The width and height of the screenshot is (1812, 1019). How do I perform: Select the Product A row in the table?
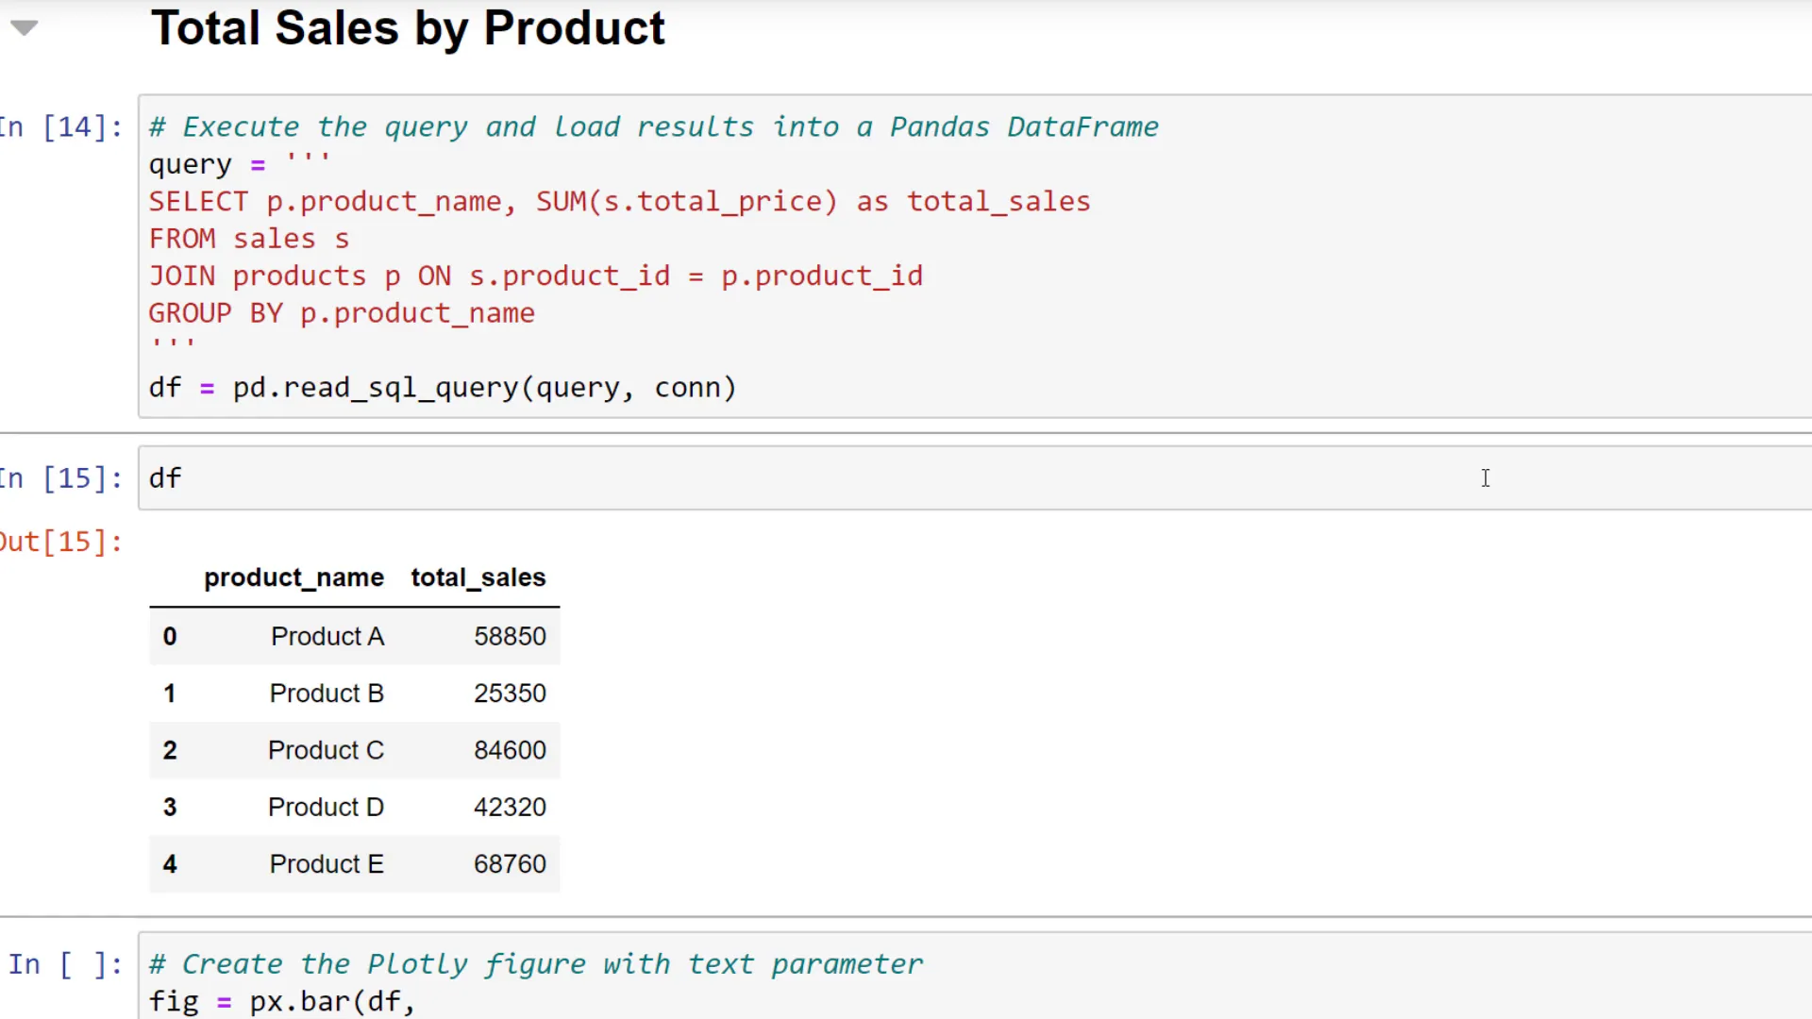click(327, 636)
